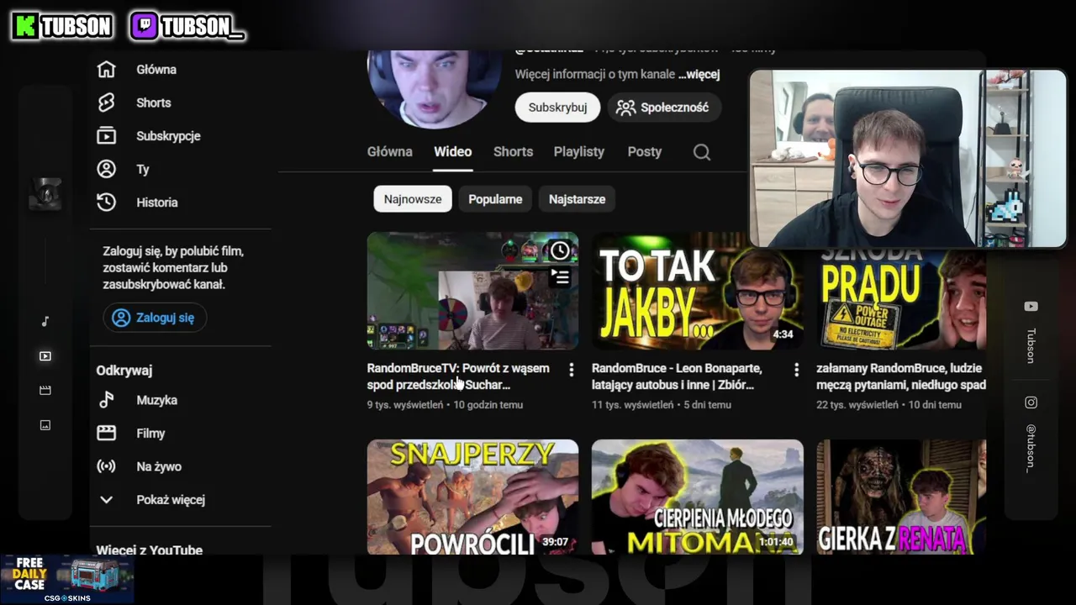Click the image icon in left overlay strip
The image size is (1076, 605).
pos(45,425)
